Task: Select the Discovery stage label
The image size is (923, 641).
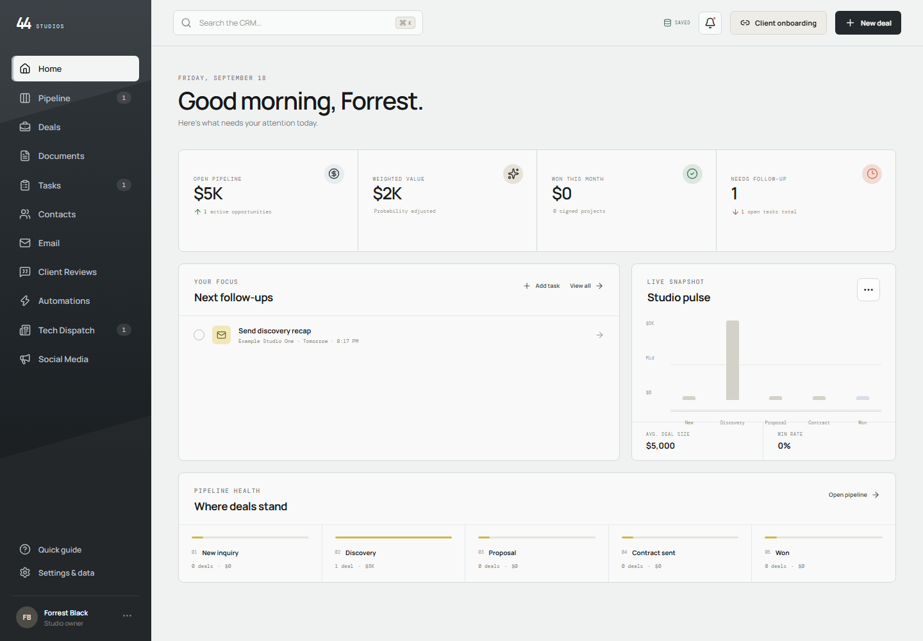Action: pos(361,553)
